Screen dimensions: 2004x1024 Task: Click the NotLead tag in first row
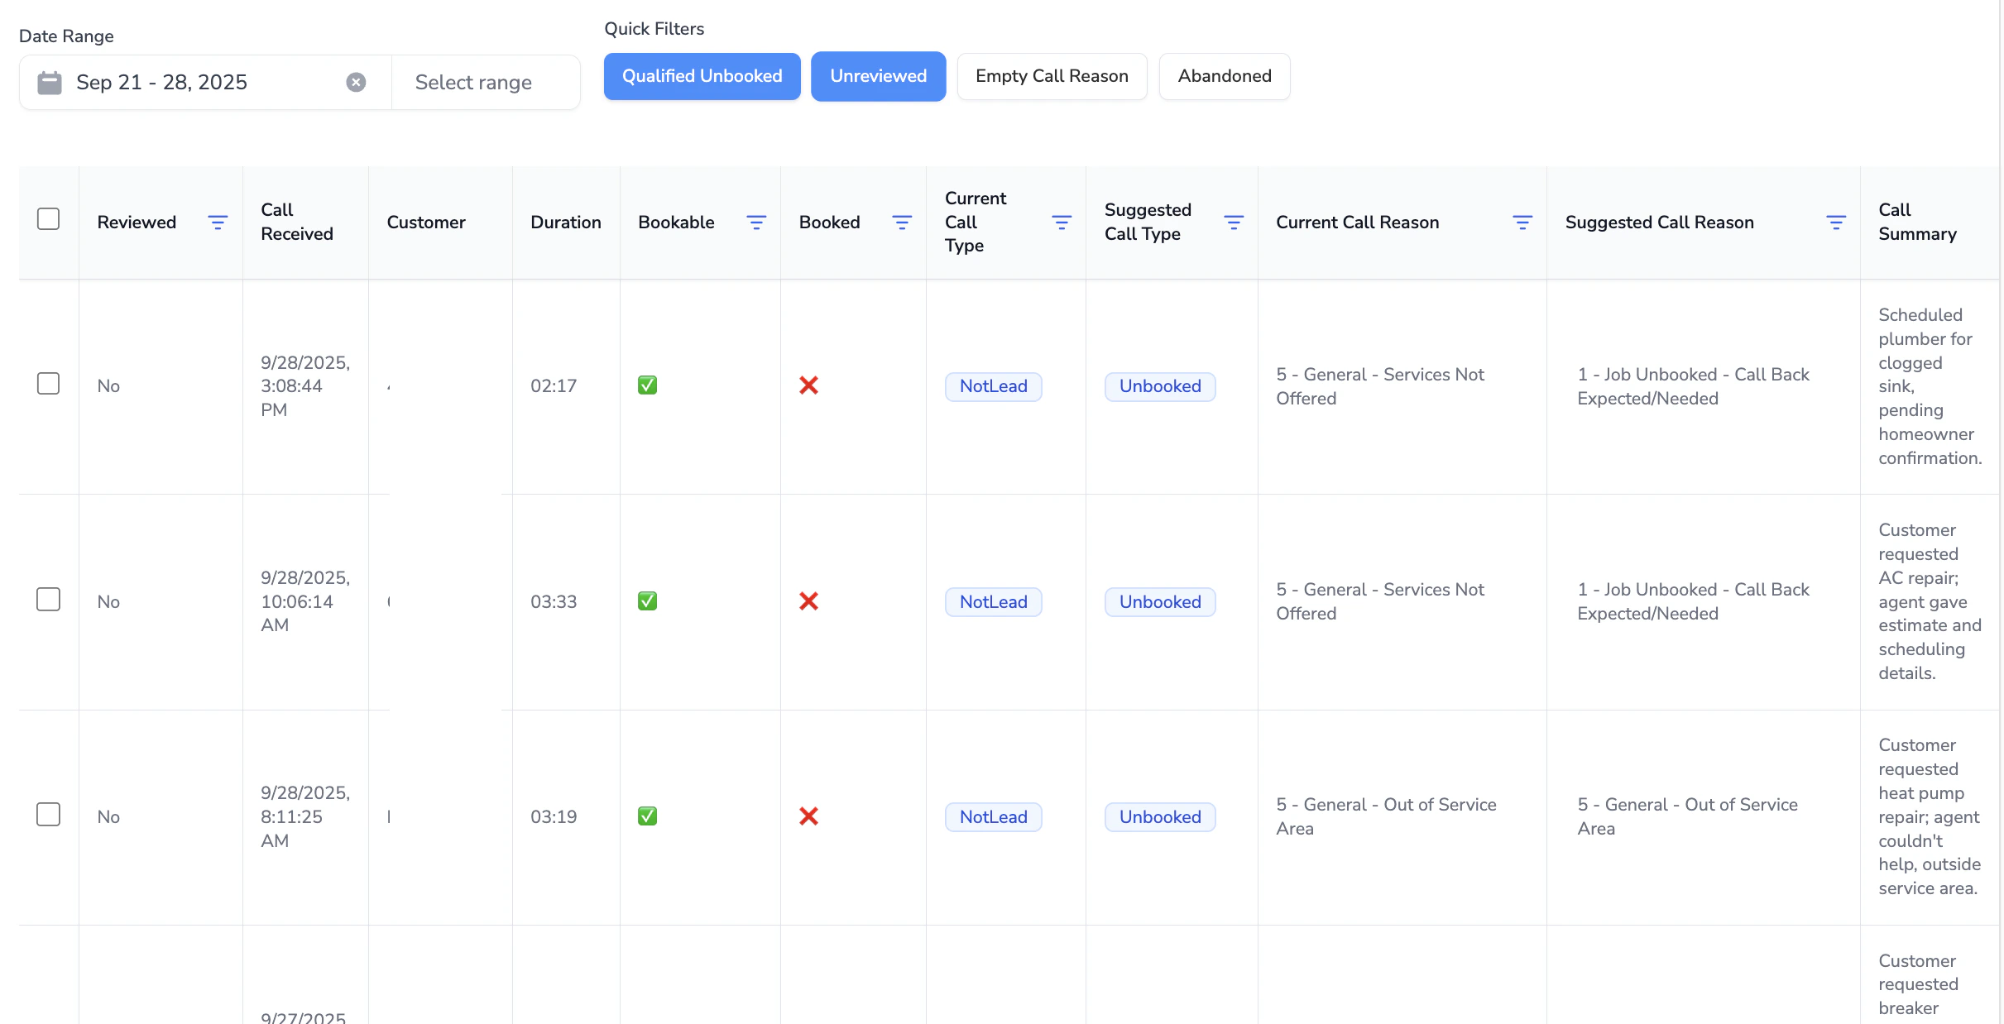pos(993,386)
